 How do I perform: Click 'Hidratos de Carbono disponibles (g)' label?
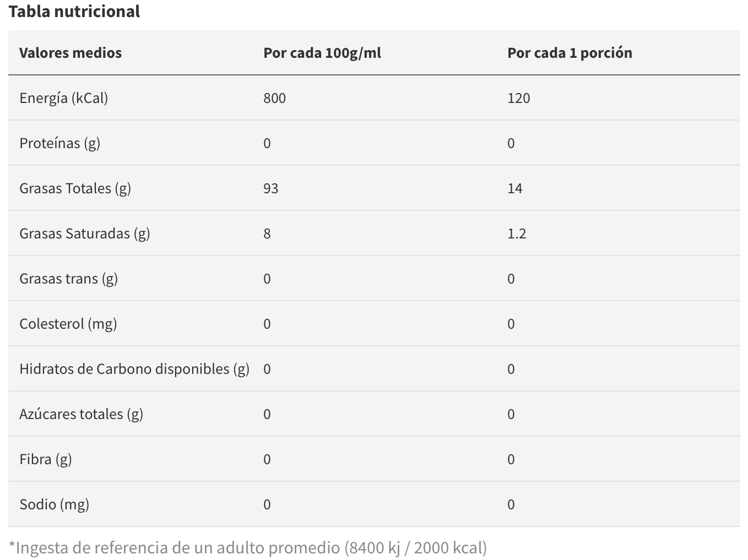tap(134, 369)
